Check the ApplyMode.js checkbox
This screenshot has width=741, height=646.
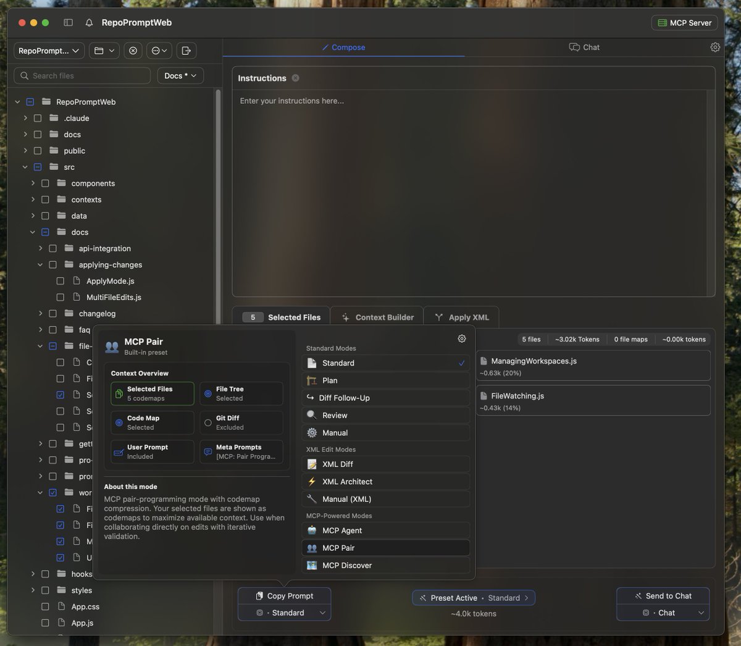coord(60,281)
